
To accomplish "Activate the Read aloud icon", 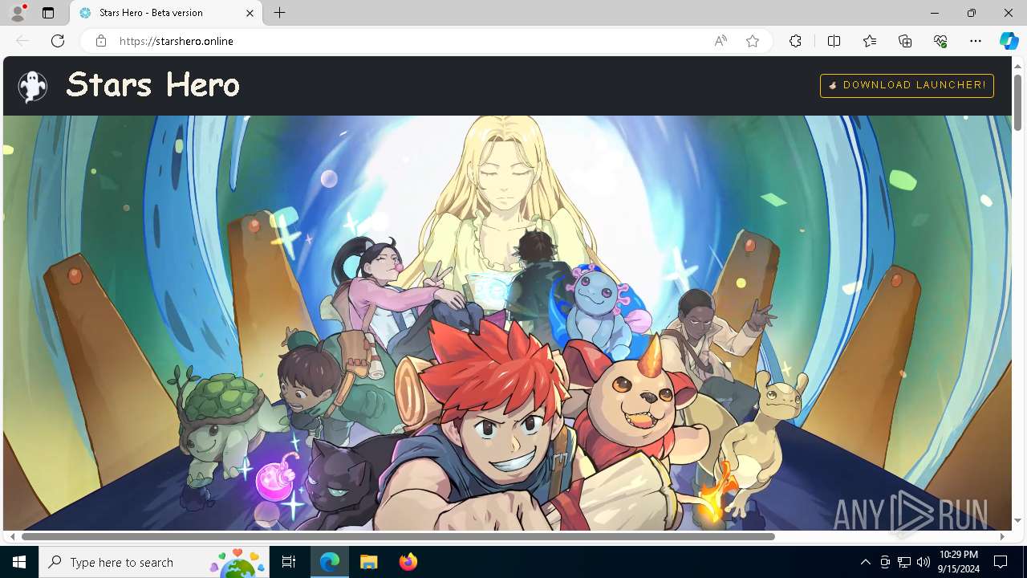I will click(x=721, y=41).
